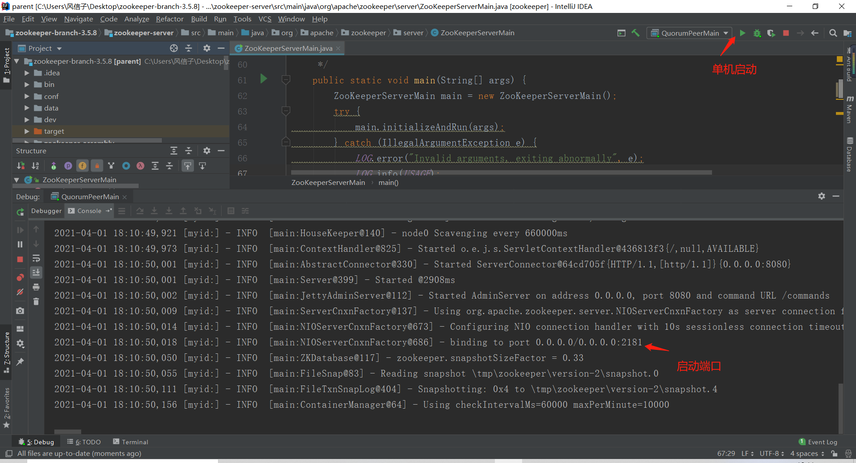Screen dimensions: 856x463
Task: Toggle Show Properties purple P icon
Action: click(x=68, y=166)
